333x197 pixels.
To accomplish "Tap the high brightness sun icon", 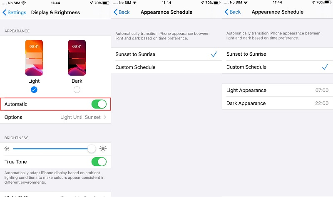I will 103,149.
